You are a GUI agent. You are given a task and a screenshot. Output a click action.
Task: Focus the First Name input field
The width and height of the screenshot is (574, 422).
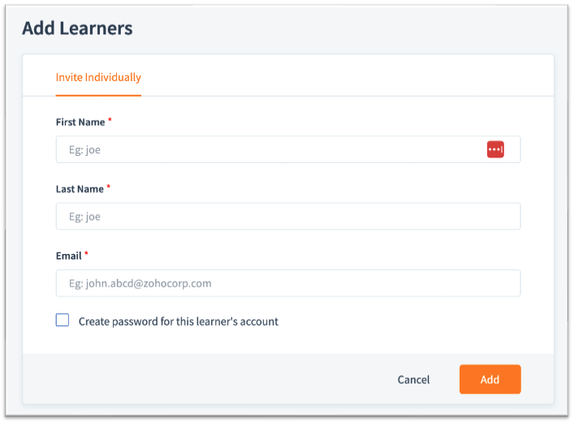268,149
